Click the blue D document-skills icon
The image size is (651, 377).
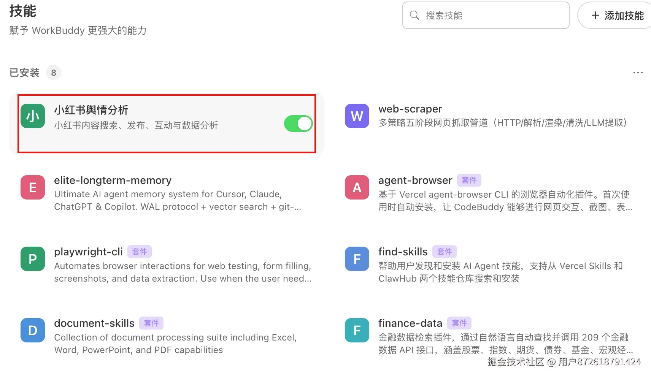(x=33, y=330)
